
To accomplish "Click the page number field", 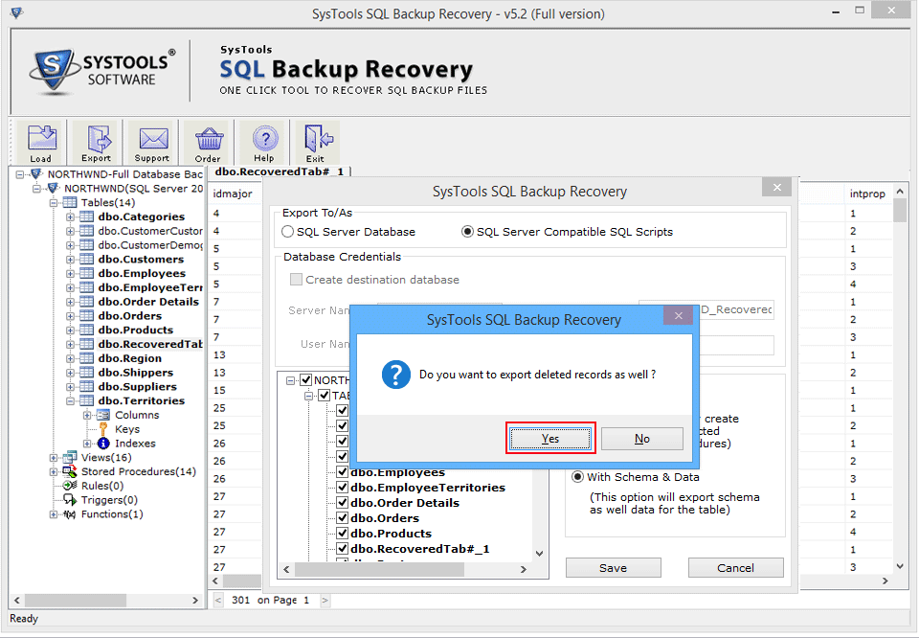I will [306, 600].
